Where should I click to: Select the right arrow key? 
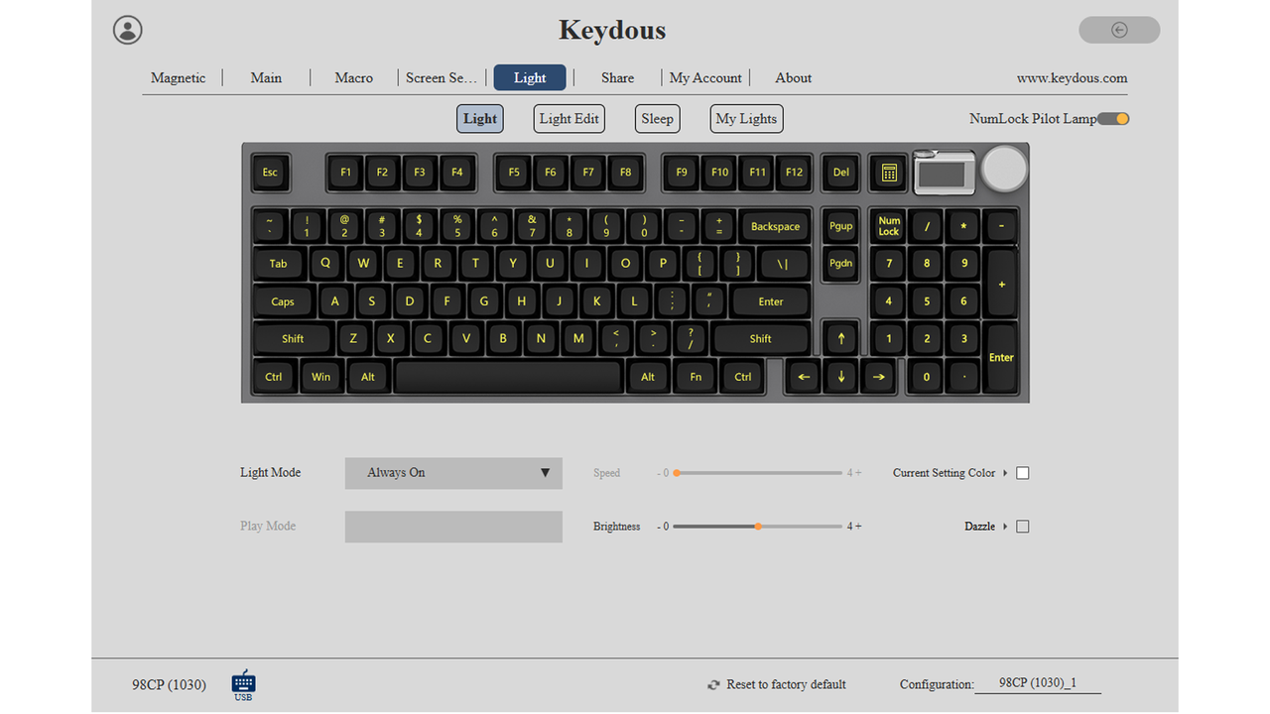click(878, 377)
